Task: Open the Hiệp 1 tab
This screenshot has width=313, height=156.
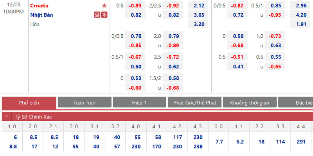Action: click(x=139, y=103)
